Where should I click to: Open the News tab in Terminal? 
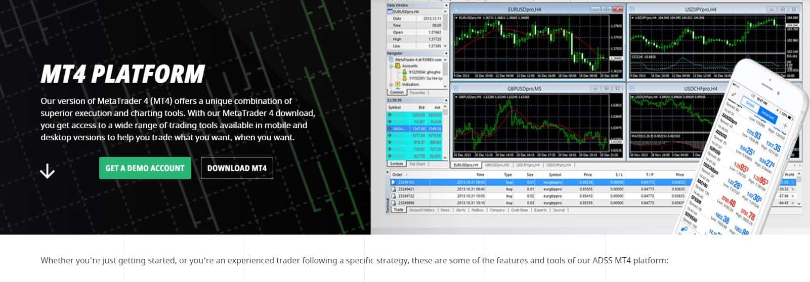(445, 210)
